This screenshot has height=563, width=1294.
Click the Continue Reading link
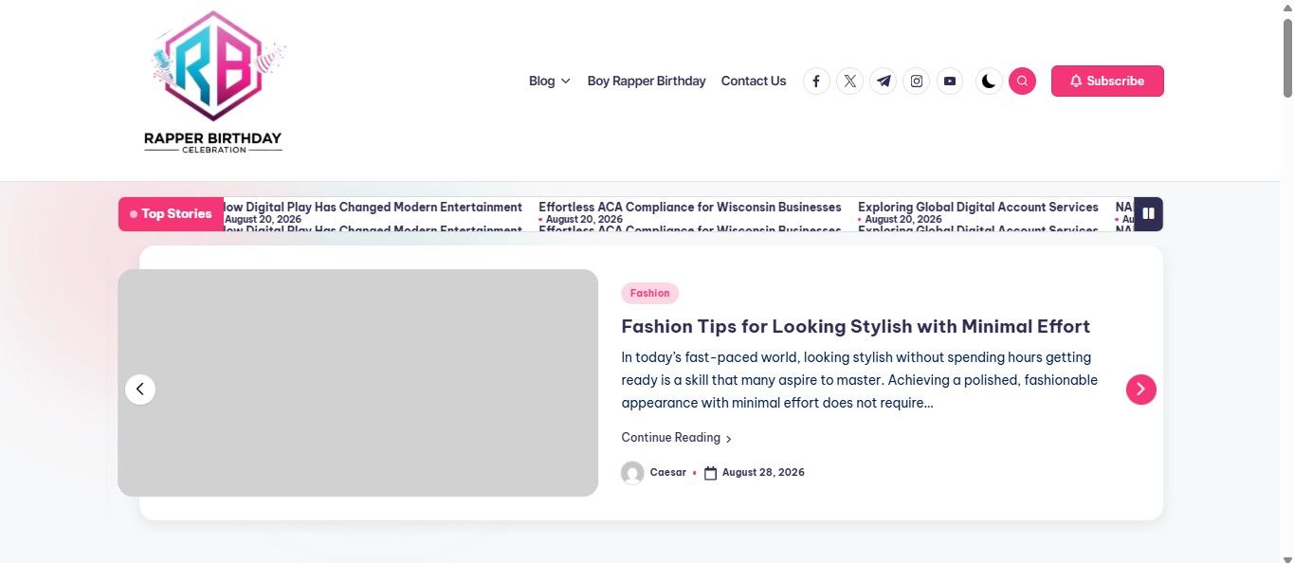point(677,438)
